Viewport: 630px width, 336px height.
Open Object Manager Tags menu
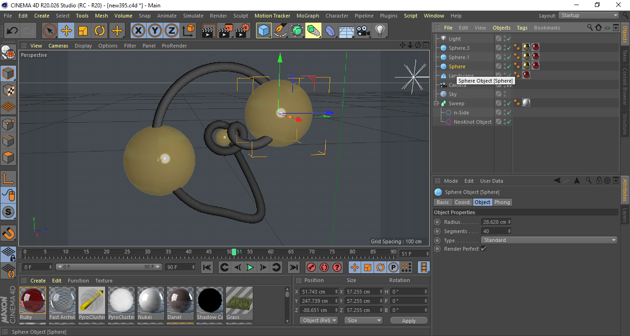522,28
